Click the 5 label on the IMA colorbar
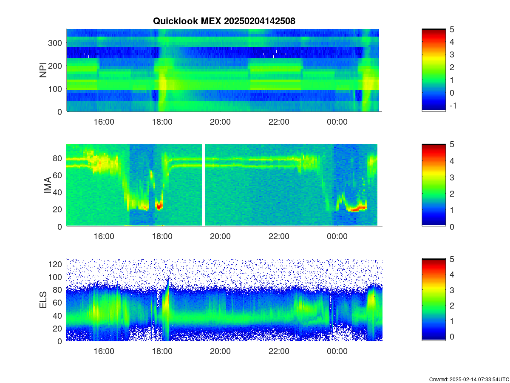Viewport: 510px width, 383px height. [x=452, y=144]
